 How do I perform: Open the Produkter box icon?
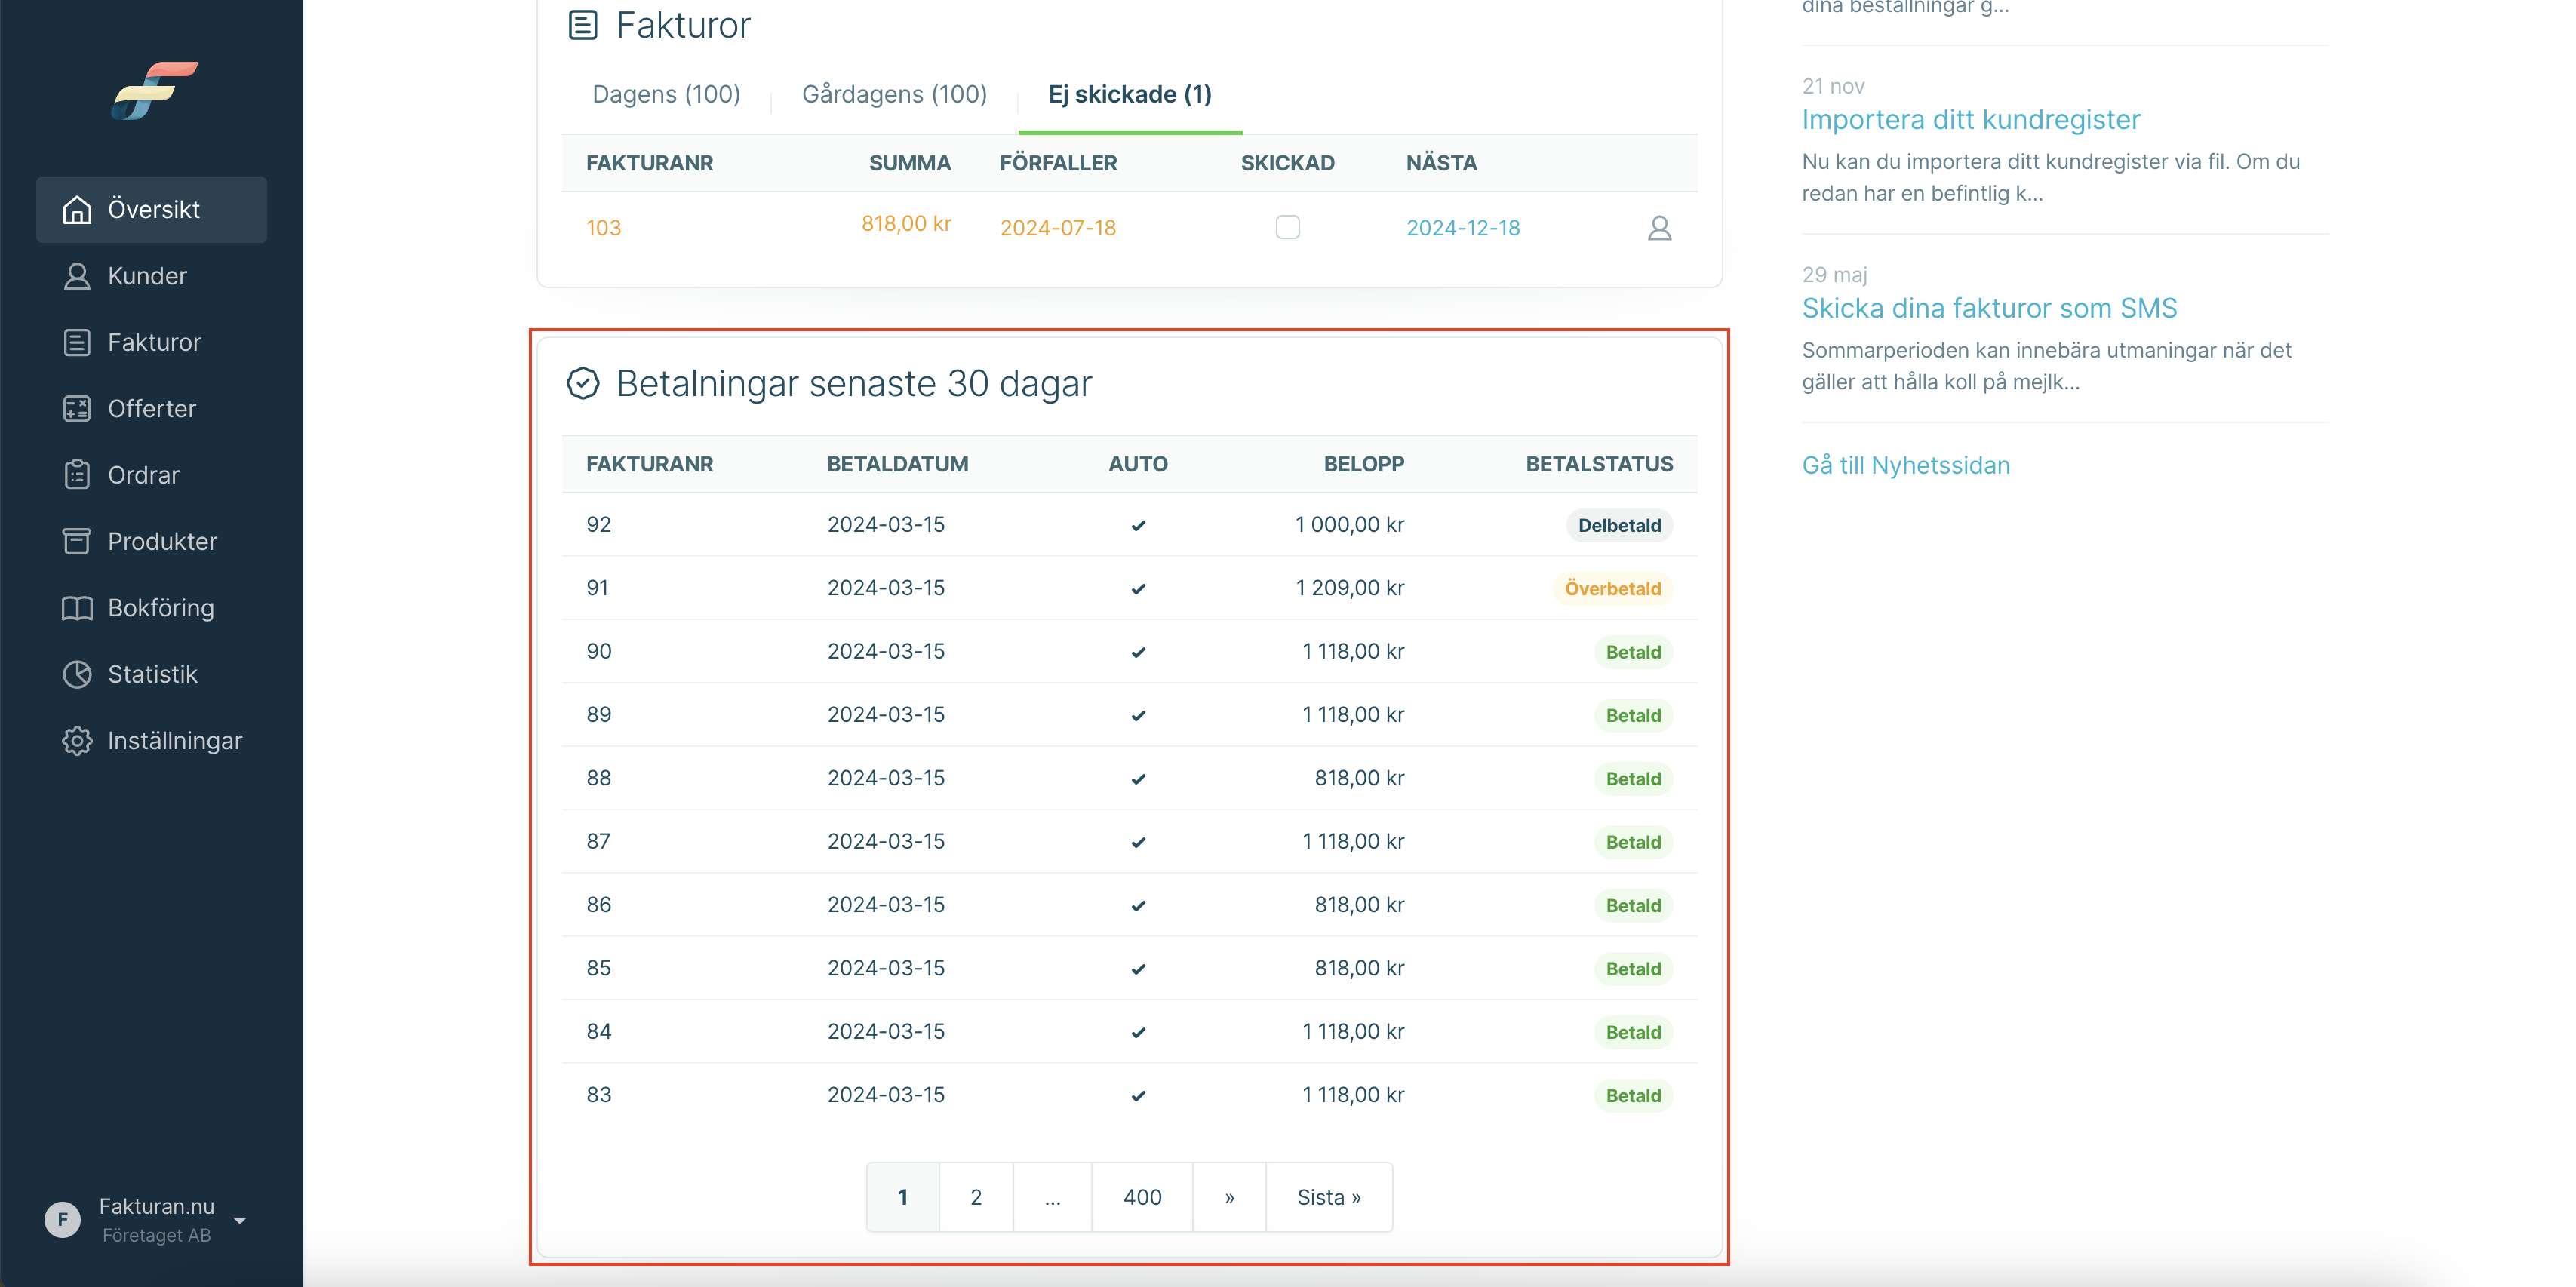77,542
